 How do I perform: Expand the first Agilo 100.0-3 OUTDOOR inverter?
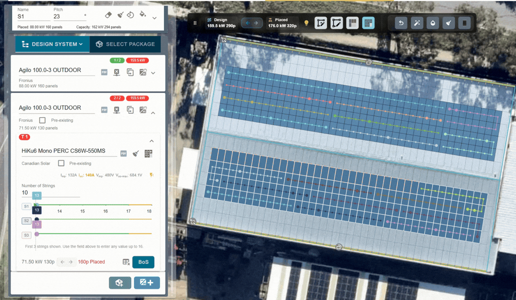pyautogui.click(x=153, y=73)
